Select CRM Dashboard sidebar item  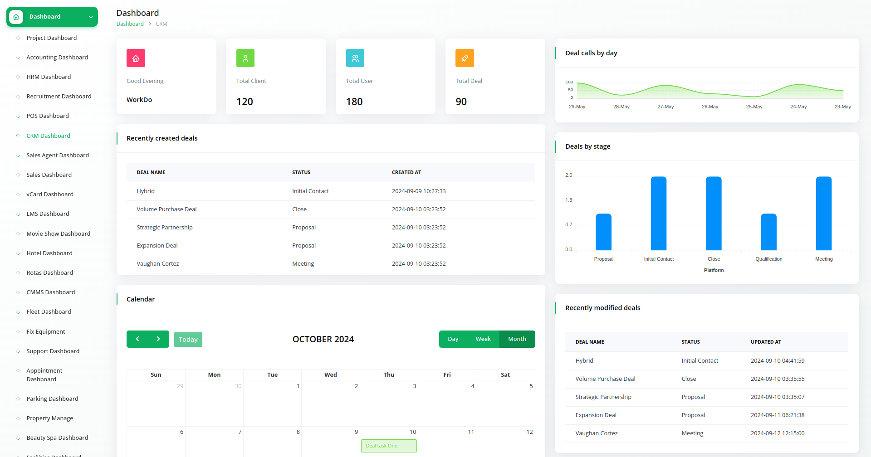point(48,136)
